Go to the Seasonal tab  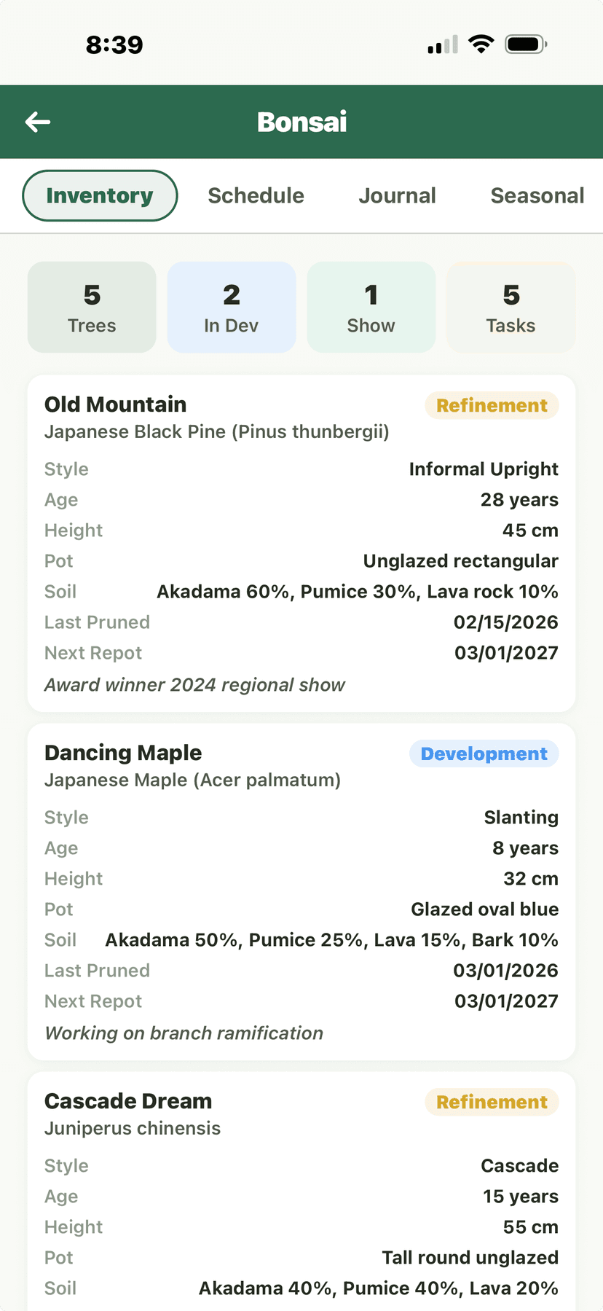point(537,195)
